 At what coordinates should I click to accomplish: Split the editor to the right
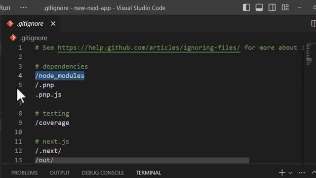pyautogui.click(x=314, y=23)
